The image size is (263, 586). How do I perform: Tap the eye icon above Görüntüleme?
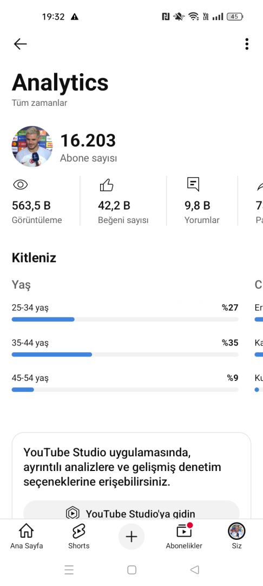pyautogui.click(x=21, y=184)
